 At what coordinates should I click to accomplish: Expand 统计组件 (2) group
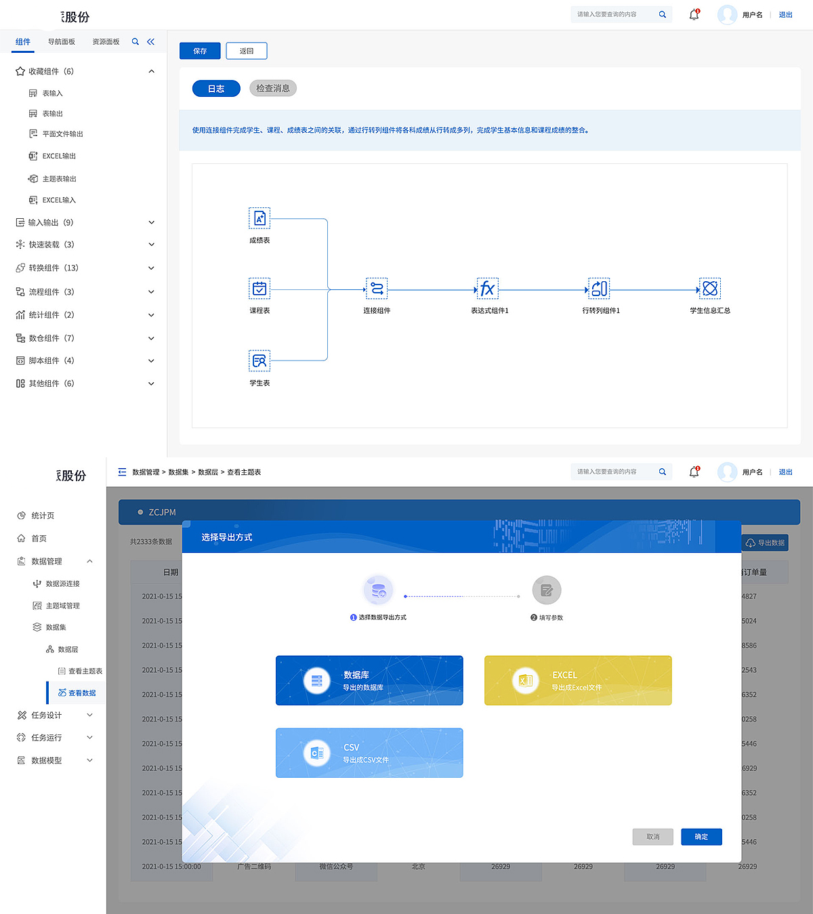pyautogui.click(x=151, y=315)
